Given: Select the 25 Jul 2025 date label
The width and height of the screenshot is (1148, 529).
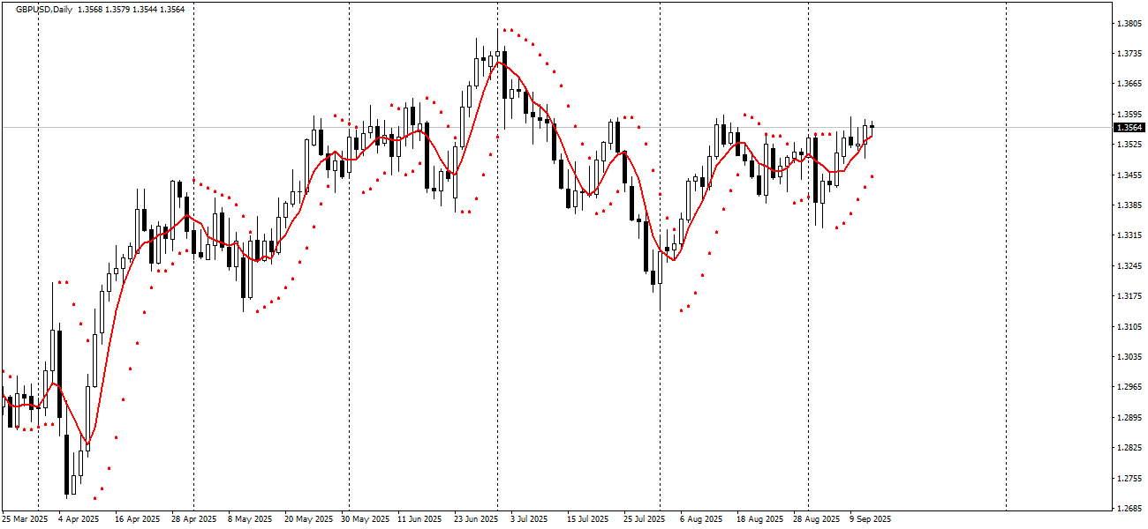Looking at the screenshot, I should point(646,519).
